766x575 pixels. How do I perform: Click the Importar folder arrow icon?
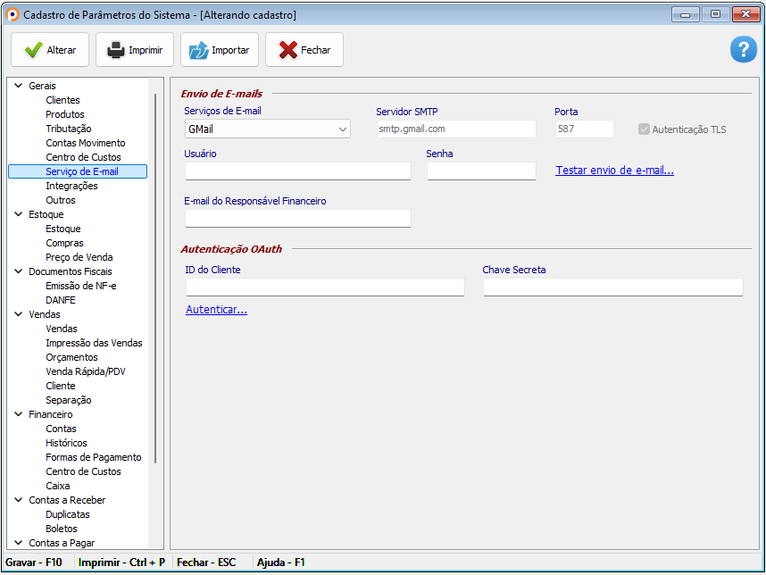[198, 50]
